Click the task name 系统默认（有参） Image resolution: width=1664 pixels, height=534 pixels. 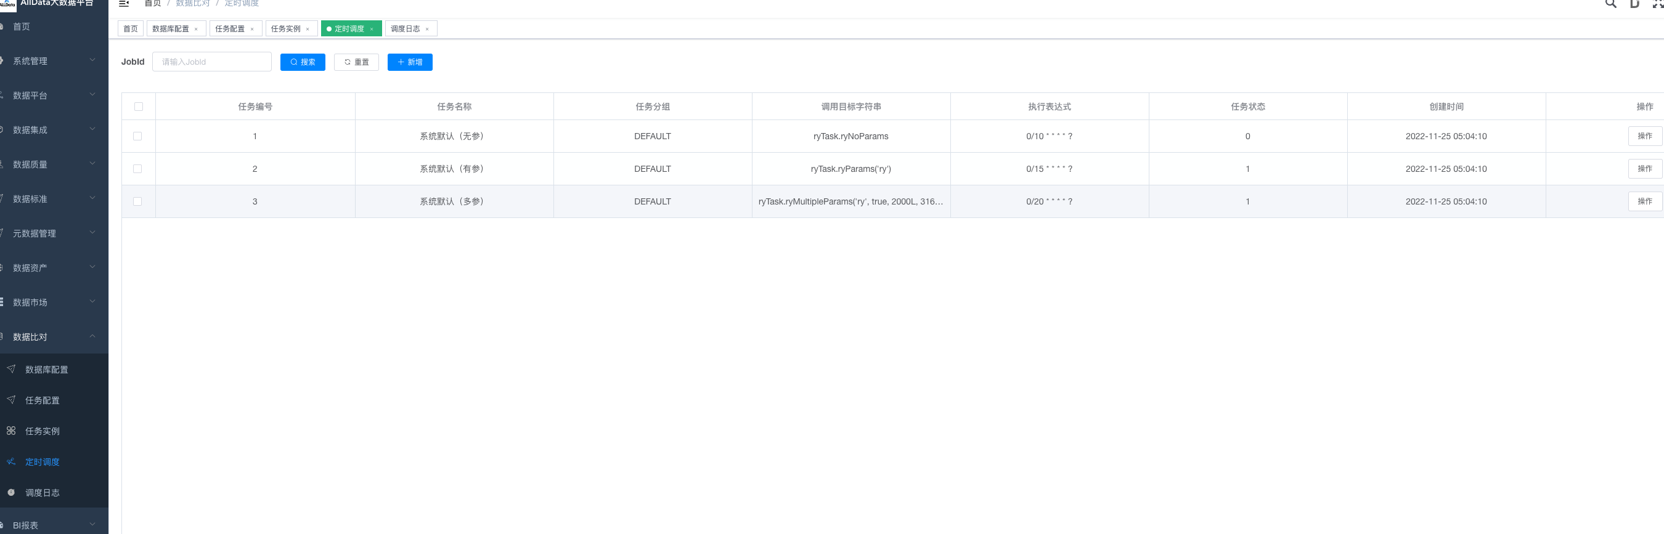click(x=454, y=169)
